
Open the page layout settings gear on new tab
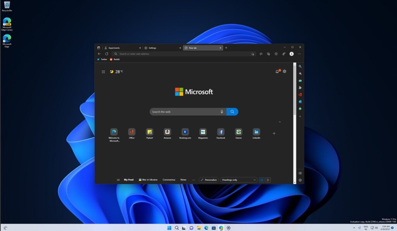click(x=285, y=71)
